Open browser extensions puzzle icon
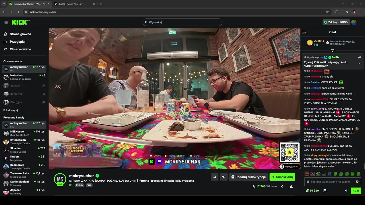 point(337,12)
